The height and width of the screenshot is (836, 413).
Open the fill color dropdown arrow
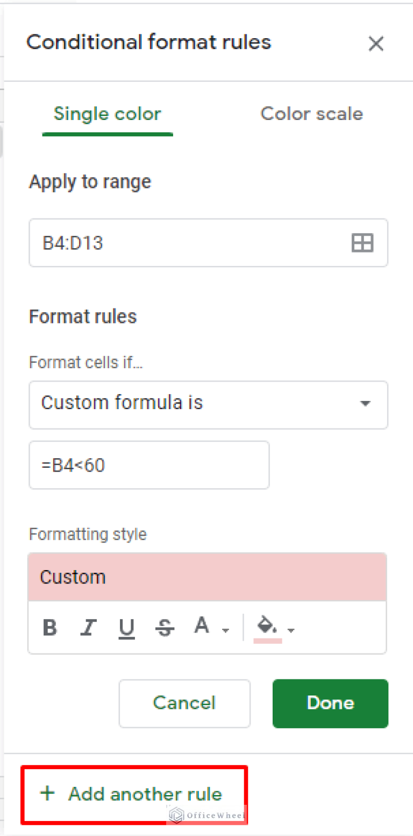291,631
